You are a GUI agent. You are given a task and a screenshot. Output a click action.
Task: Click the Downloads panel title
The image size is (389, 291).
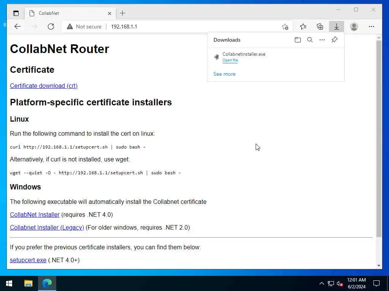click(x=227, y=40)
